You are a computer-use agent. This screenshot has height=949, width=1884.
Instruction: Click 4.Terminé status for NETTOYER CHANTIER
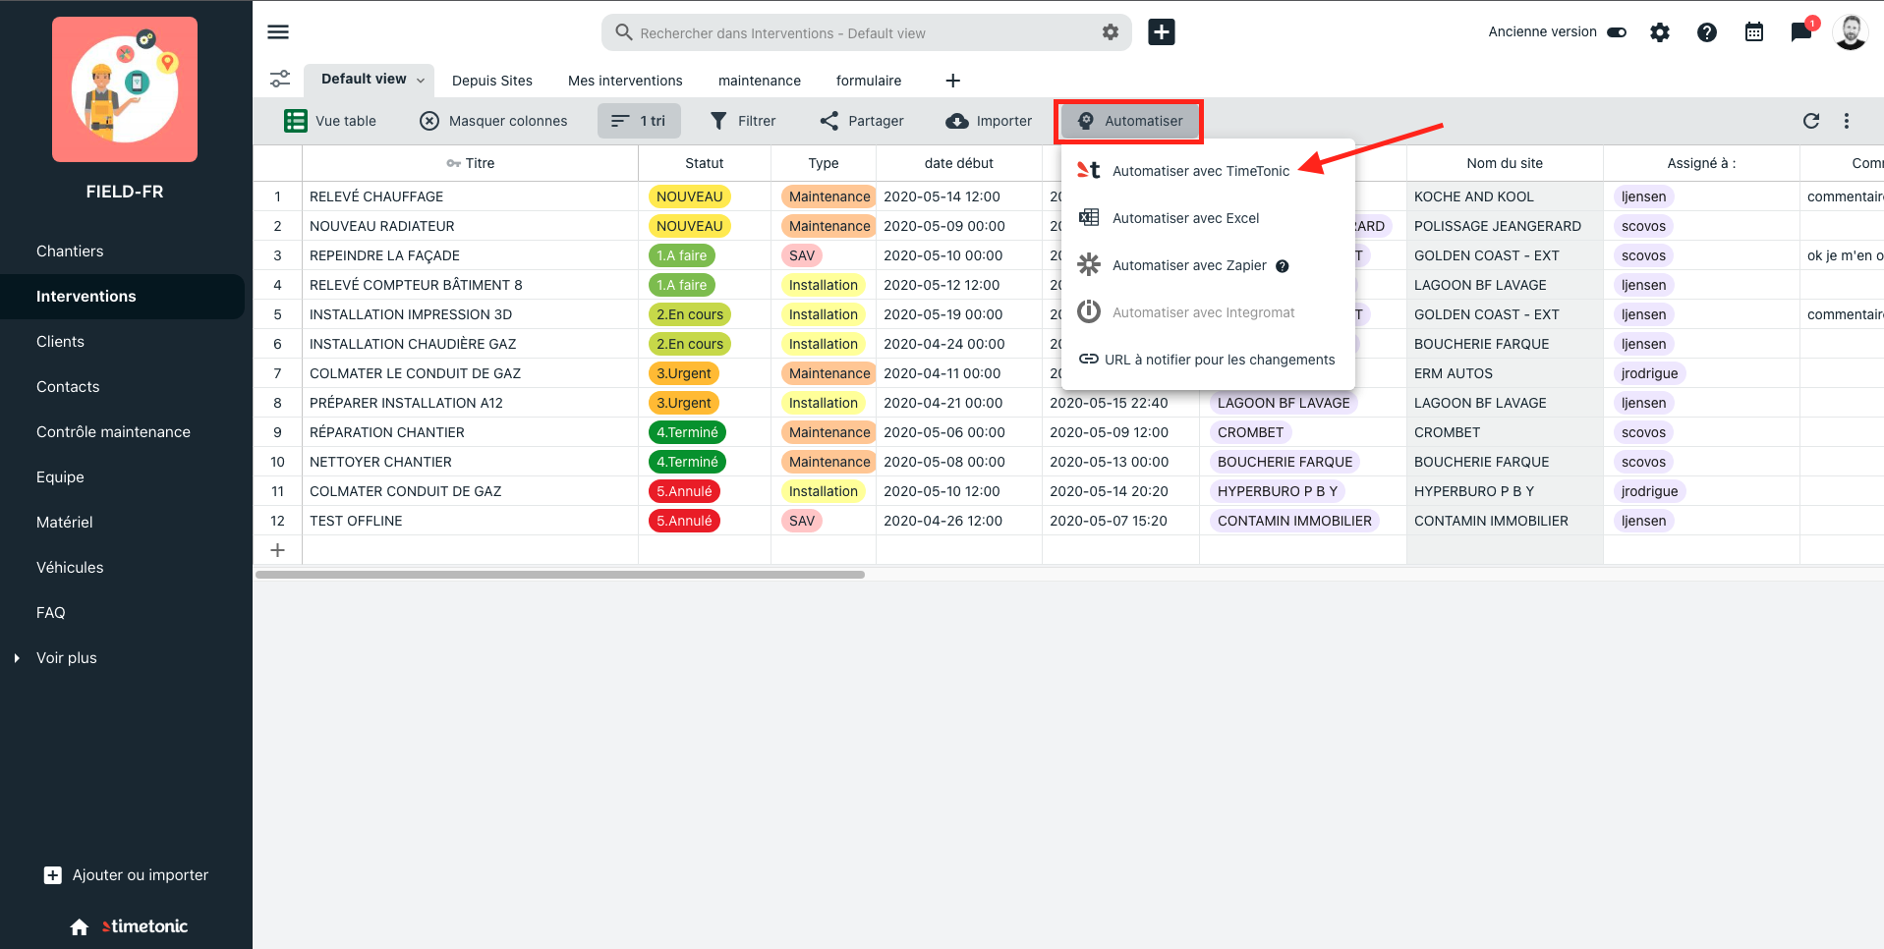687,462
